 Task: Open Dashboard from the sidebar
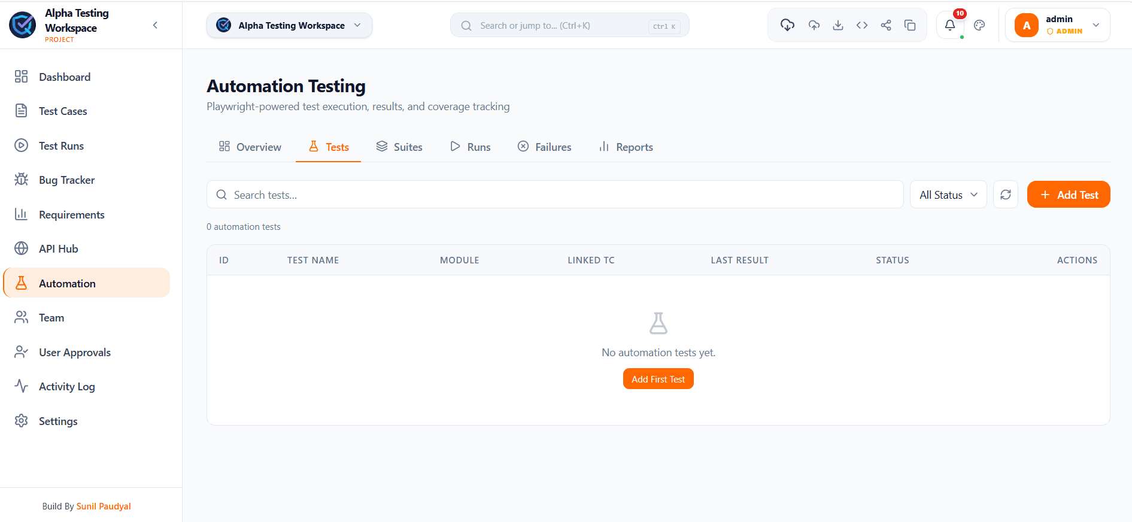[87, 77]
